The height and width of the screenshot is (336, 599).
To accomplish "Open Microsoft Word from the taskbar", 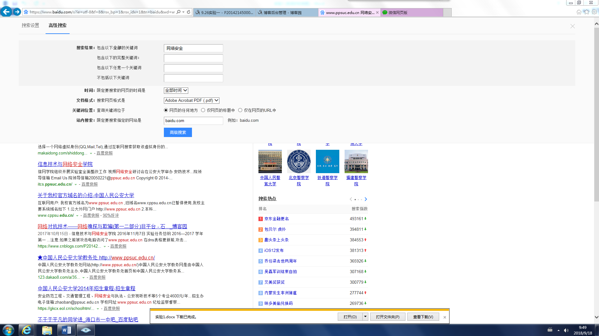I will 66,330.
